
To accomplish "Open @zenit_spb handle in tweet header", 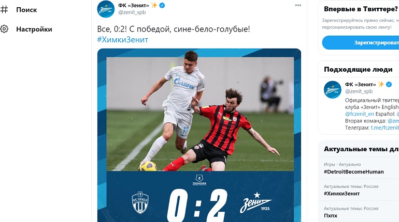I will click(x=132, y=12).
